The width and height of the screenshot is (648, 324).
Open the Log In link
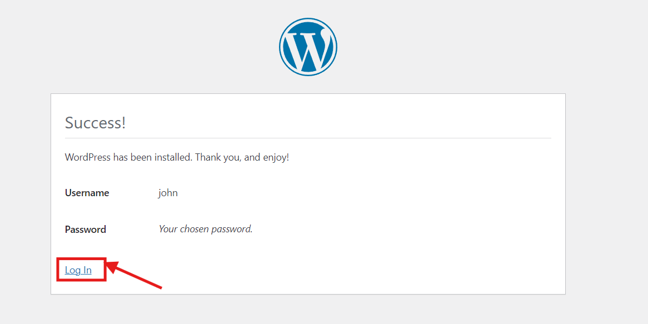[x=78, y=270]
